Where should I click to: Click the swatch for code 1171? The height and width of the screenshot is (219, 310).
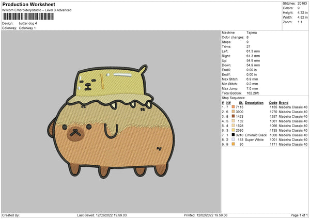pyautogui.click(x=234, y=144)
